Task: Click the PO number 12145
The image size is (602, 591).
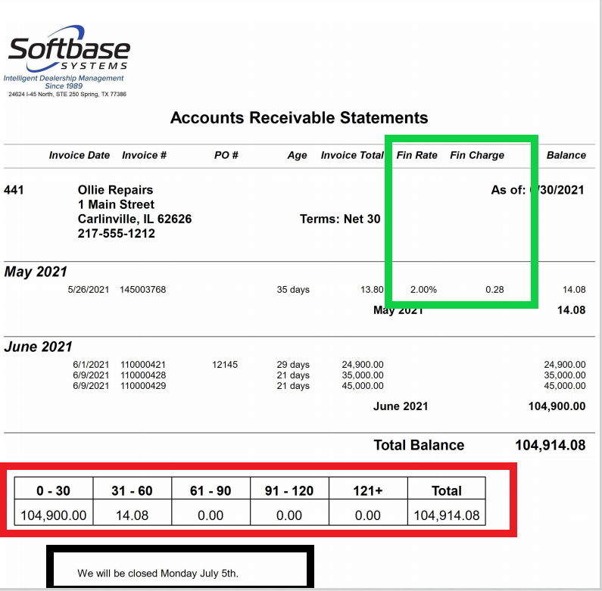Action: pos(225,365)
